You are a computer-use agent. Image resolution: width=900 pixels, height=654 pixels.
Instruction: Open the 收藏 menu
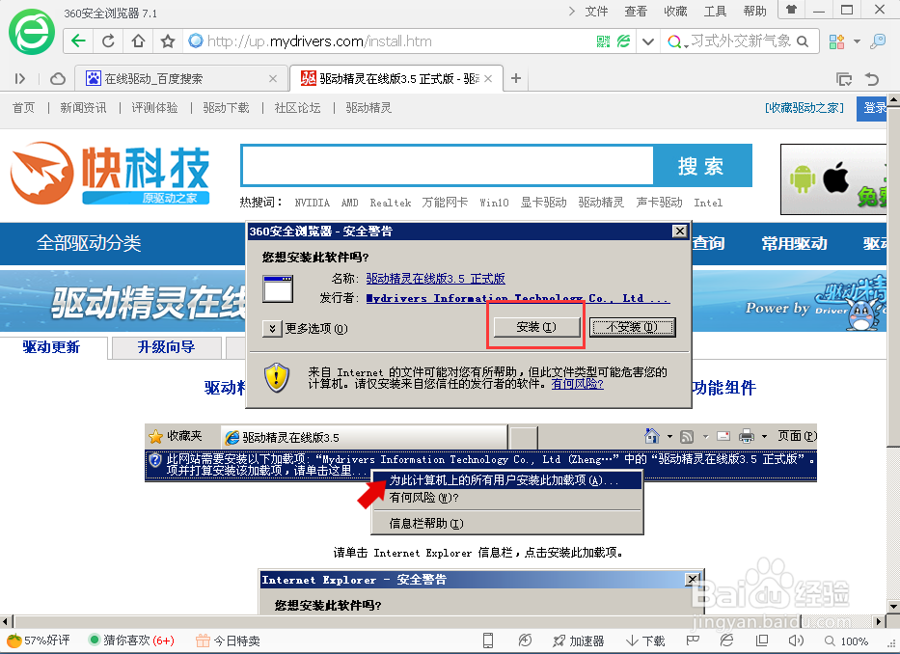click(x=675, y=11)
